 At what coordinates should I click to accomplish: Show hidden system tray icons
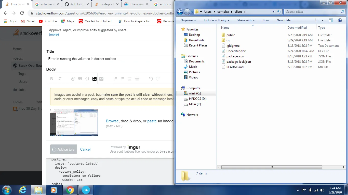[298, 190]
